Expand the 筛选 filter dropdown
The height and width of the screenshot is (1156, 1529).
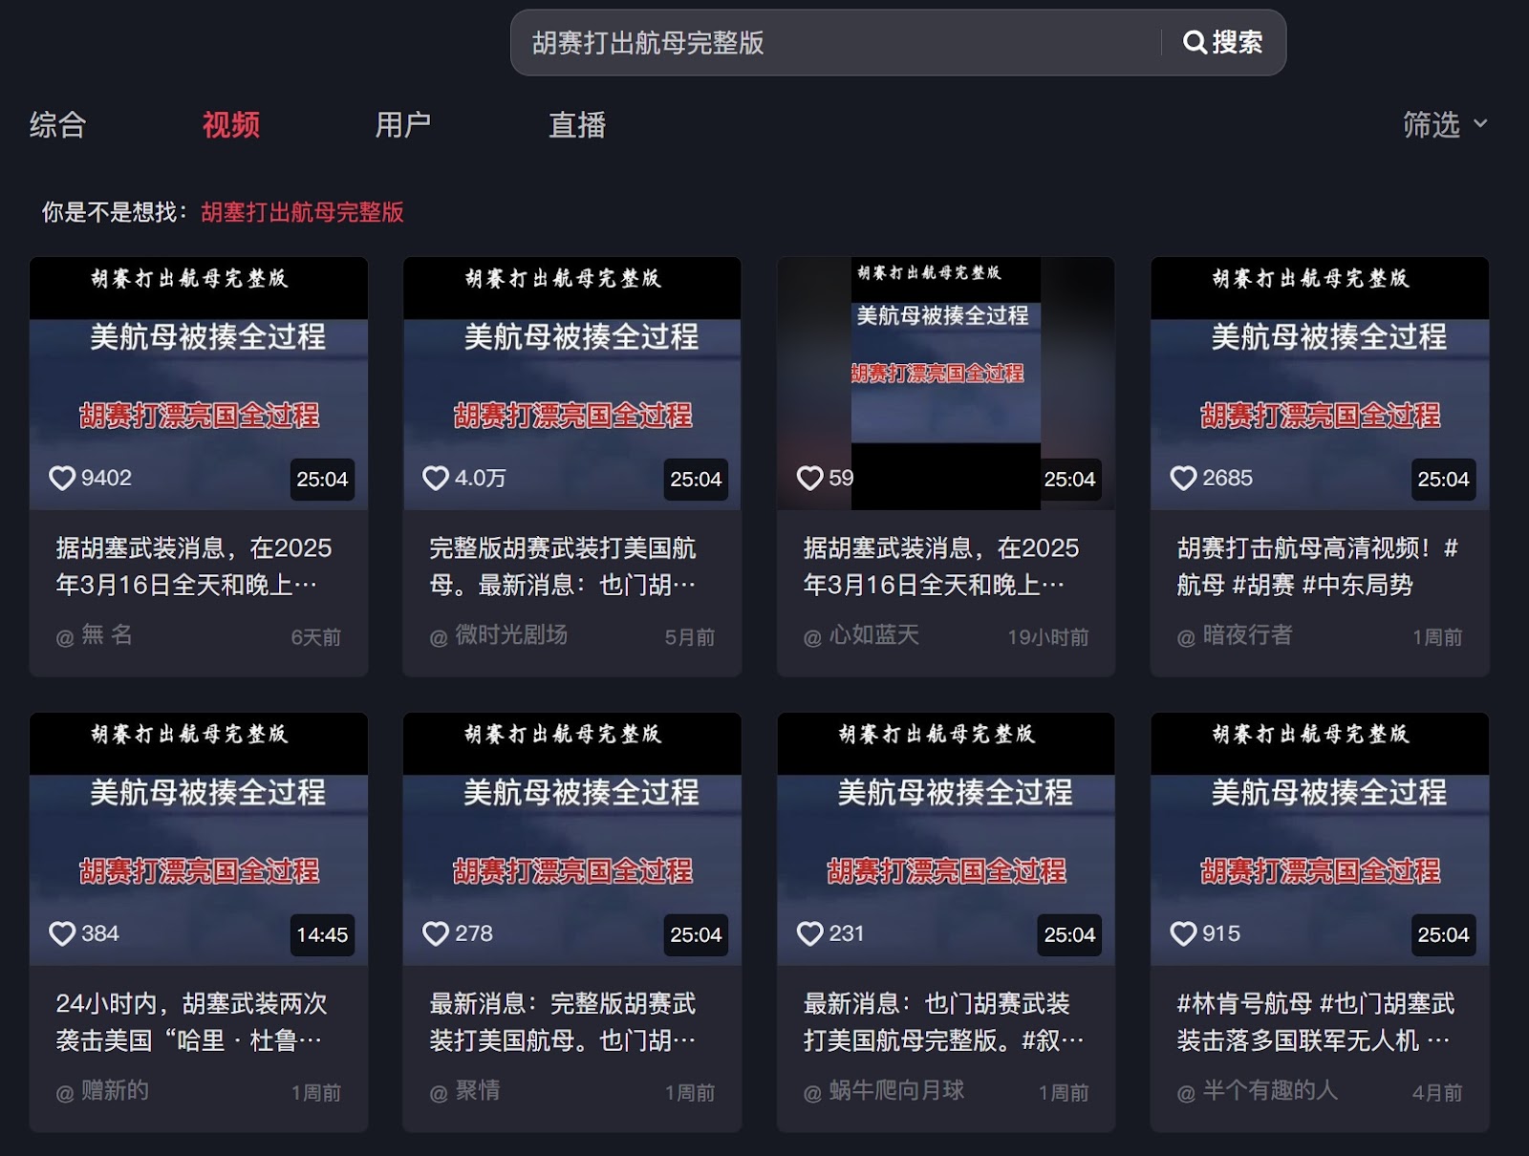point(1444,124)
